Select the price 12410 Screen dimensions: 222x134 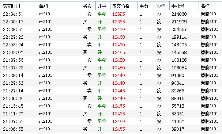(118, 30)
